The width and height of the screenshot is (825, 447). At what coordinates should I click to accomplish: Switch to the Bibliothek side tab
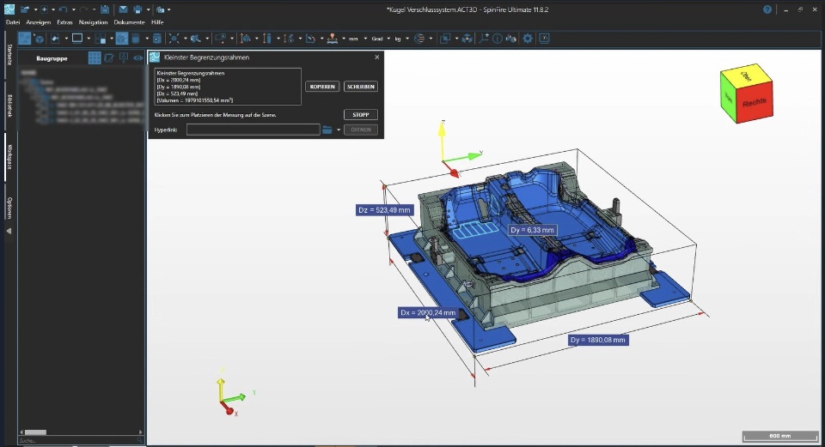click(9, 106)
